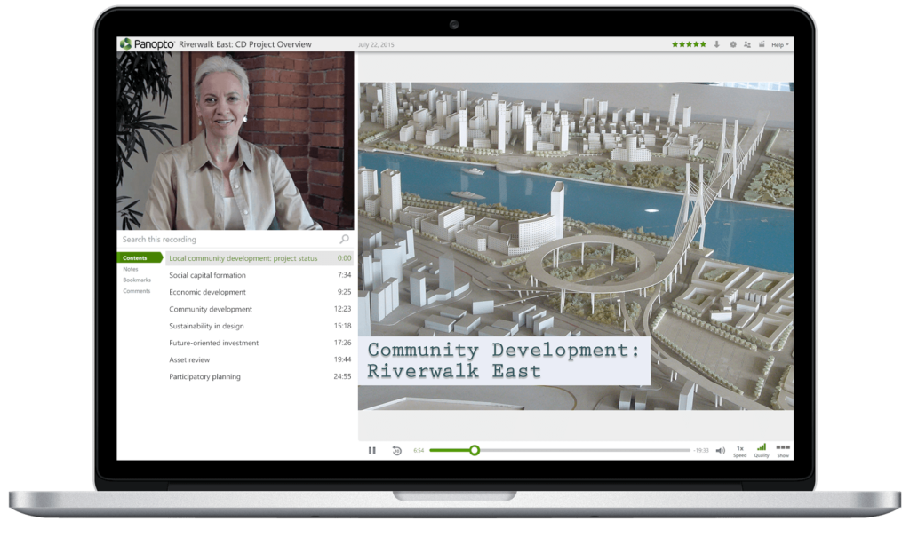This screenshot has height=537, width=910.
Task: Click the search magnifier icon
Action: click(x=344, y=240)
